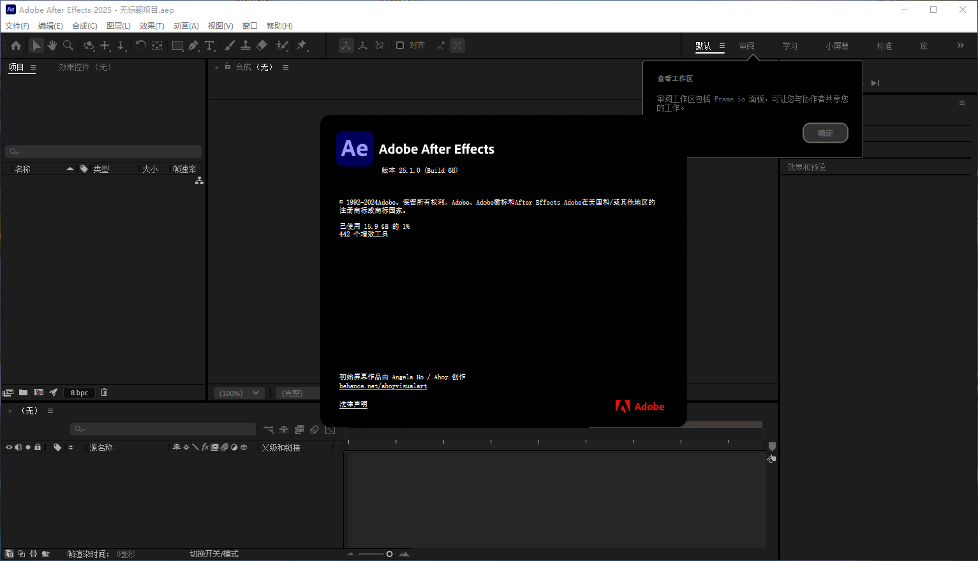Click the Project panel search field

pos(103,152)
